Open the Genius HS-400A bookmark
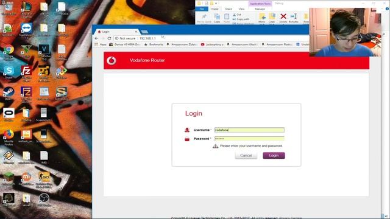This screenshot has width=390, height=219. click(125, 44)
